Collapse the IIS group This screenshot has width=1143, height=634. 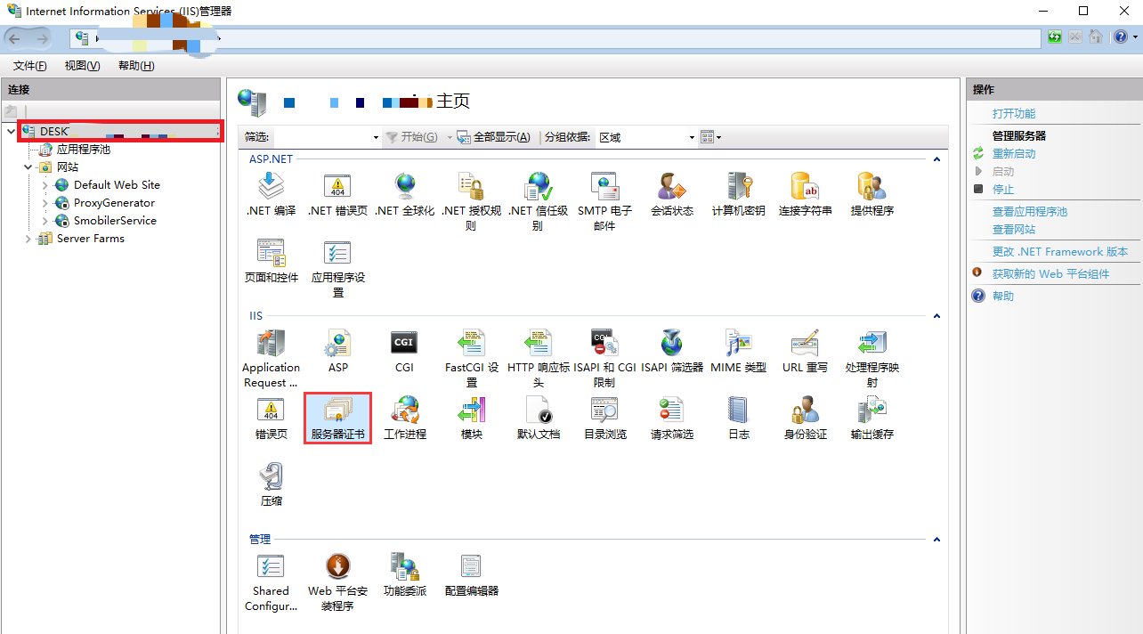coord(936,316)
